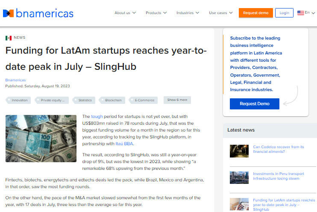Open the Codelco financial ailments article

pyautogui.click(x=278, y=149)
